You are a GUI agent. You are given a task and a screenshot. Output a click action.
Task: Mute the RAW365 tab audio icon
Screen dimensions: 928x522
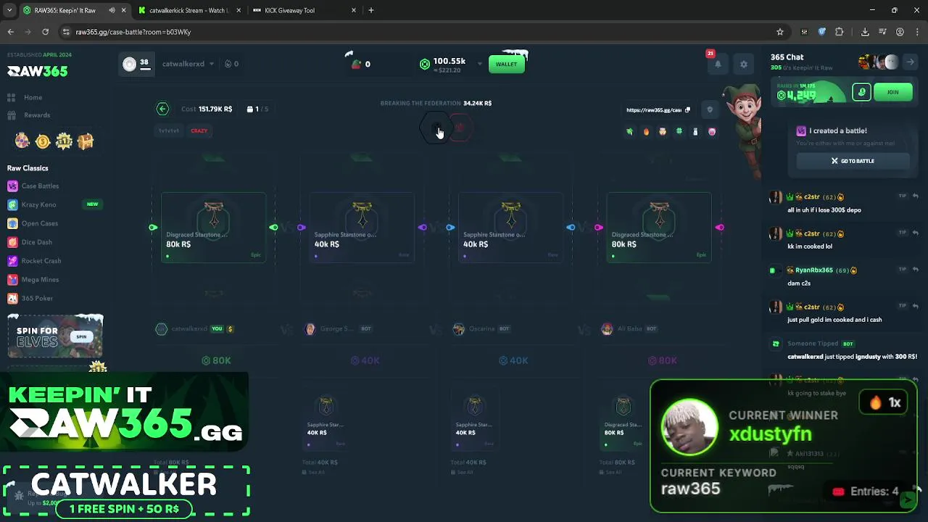pos(112,10)
